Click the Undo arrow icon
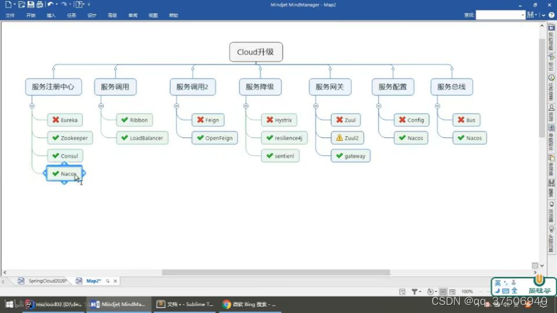This screenshot has height=313, width=557. [50, 4]
